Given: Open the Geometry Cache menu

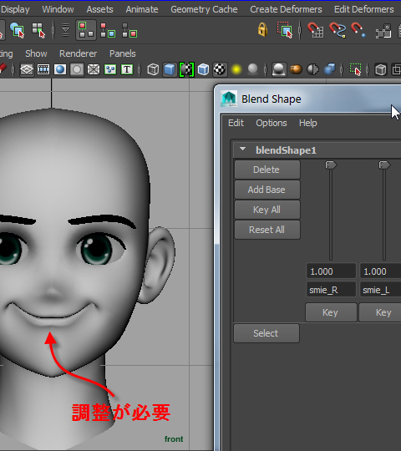Looking at the screenshot, I should (204, 9).
